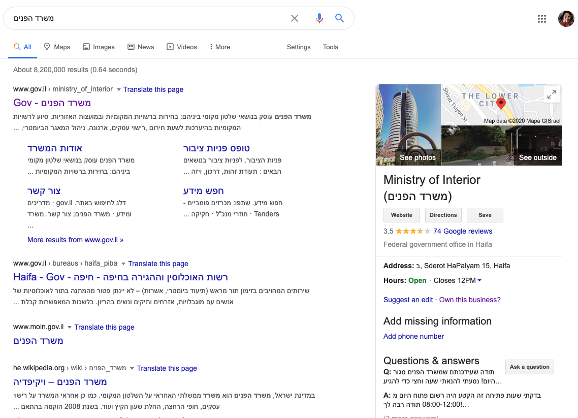Submit search with the magnifying glass icon
Screen dimensions: 578x418
point(339,18)
